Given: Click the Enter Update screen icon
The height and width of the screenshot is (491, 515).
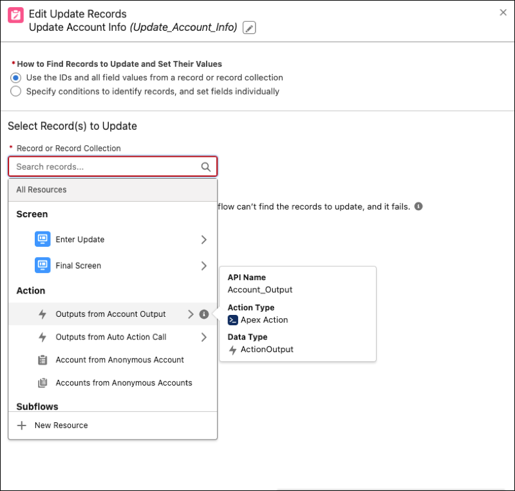Looking at the screenshot, I should tap(42, 240).
